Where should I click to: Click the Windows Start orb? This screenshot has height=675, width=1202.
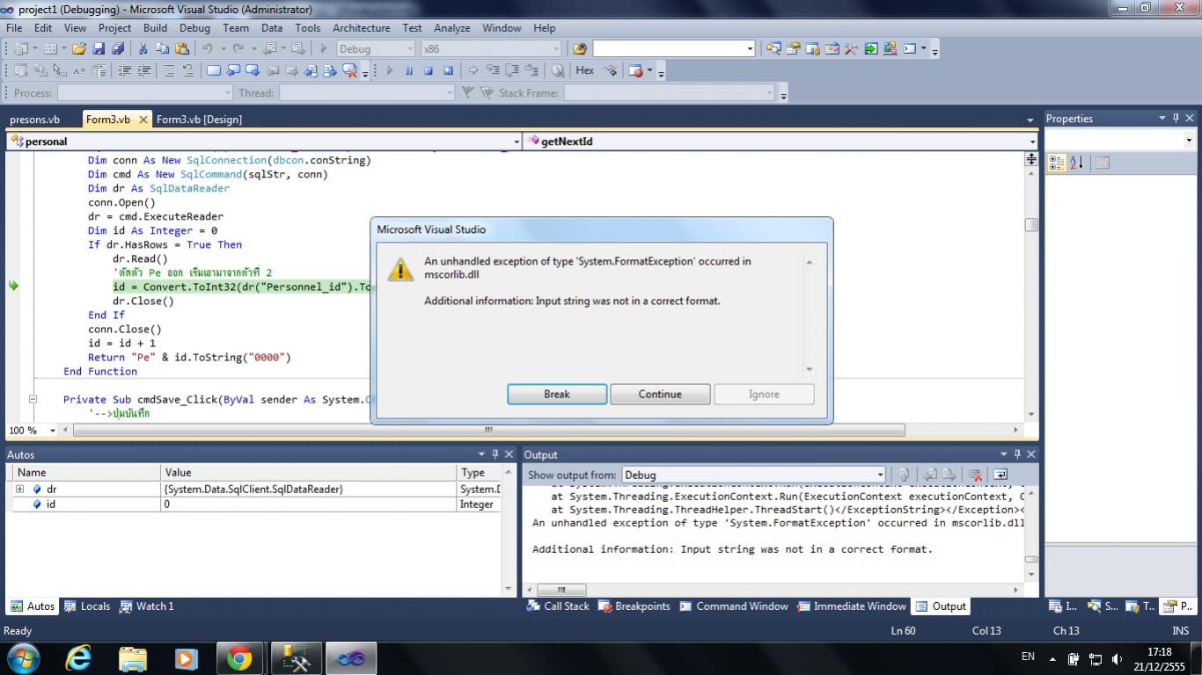(x=24, y=657)
